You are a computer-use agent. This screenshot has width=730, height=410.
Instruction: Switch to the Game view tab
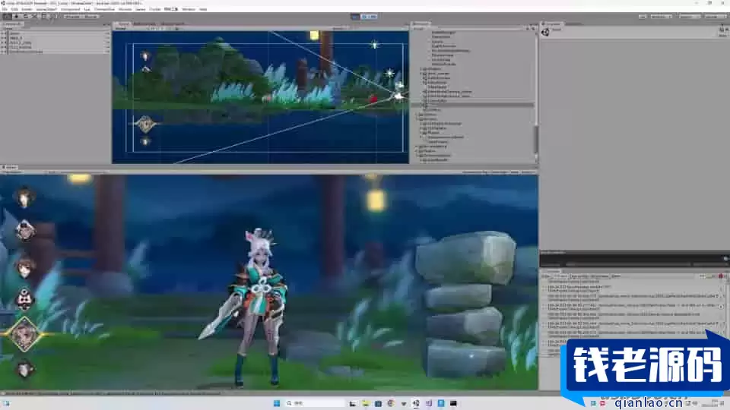[10, 167]
